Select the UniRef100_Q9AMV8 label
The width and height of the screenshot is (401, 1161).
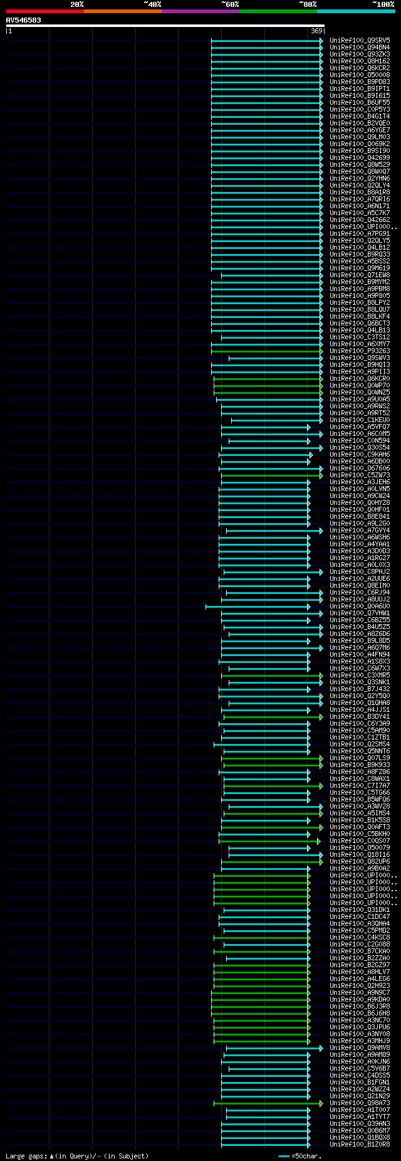pos(360,1047)
